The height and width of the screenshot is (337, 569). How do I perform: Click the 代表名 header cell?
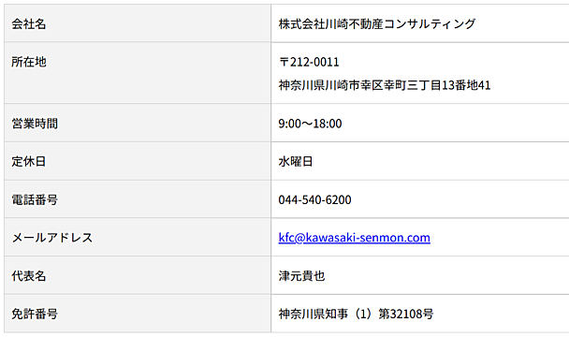click(x=138, y=275)
